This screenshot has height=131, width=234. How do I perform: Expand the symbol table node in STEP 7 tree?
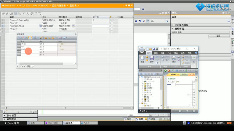tap(142, 86)
